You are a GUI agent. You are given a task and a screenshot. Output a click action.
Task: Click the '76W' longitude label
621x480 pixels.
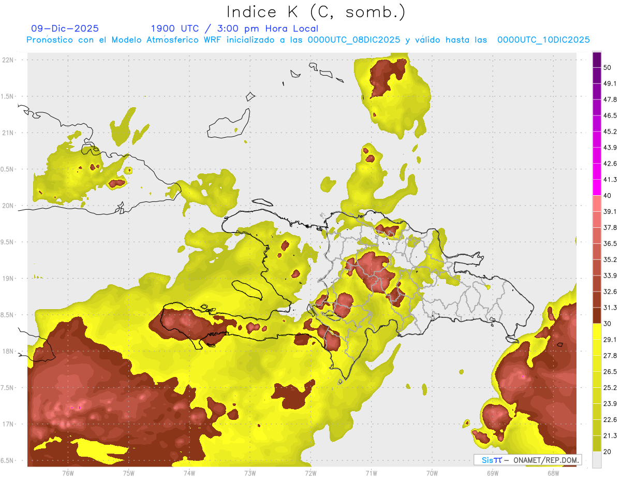pyautogui.click(x=68, y=473)
